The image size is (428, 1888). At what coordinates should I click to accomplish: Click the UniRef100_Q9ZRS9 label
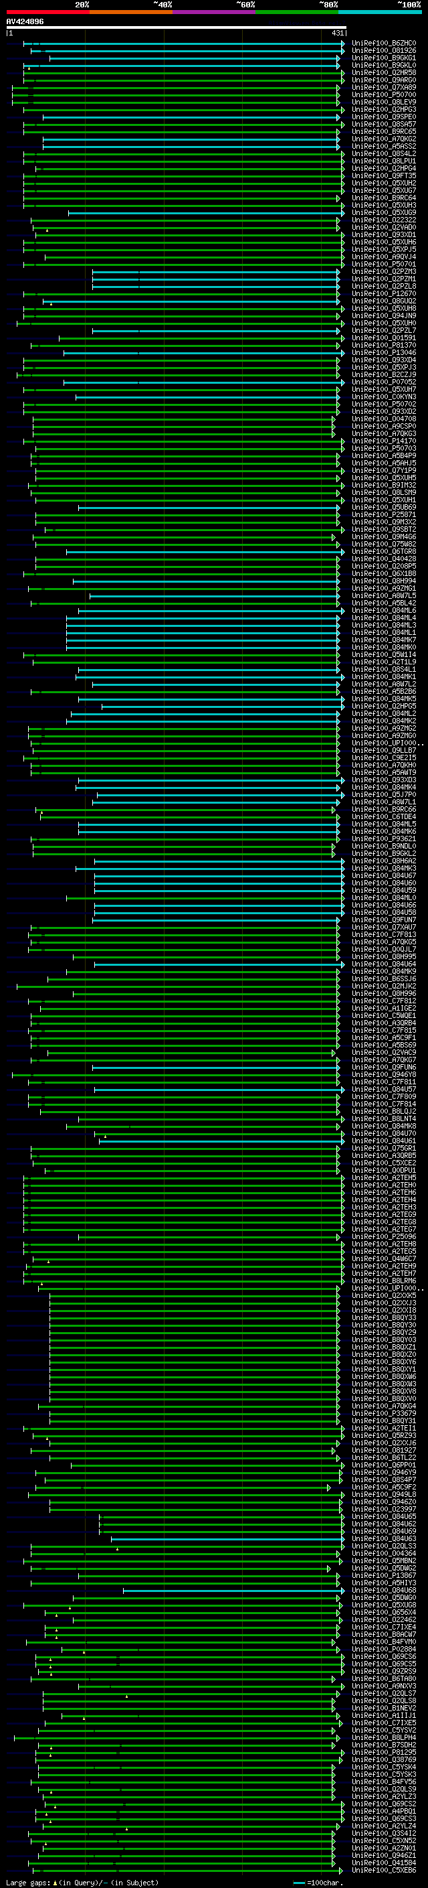pos(384,1671)
